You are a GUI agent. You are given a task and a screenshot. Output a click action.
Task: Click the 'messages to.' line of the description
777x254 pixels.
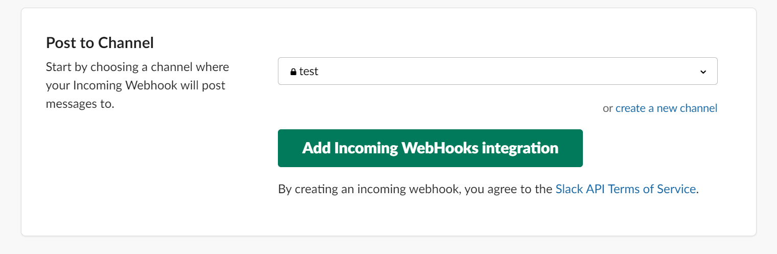pos(80,104)
